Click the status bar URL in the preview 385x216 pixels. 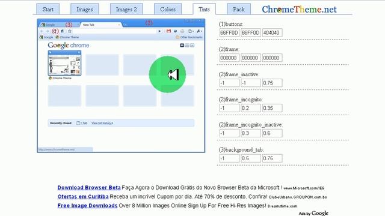[57, 149]
